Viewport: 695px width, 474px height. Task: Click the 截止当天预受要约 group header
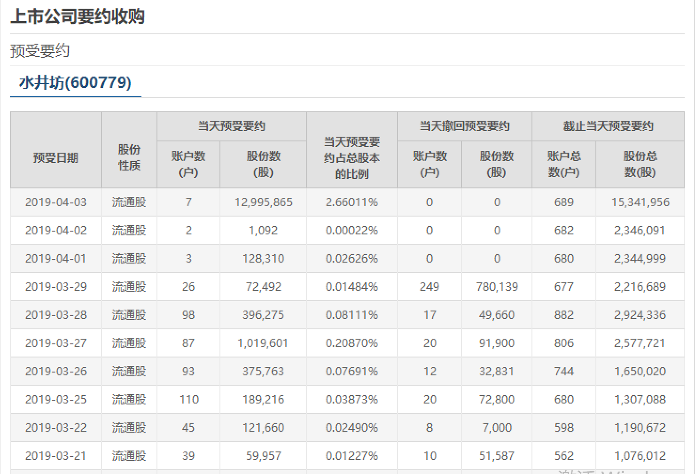608,126
